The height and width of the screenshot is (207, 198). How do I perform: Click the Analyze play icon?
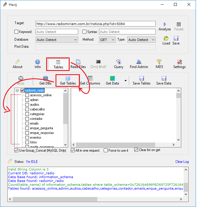coord(165,24)
